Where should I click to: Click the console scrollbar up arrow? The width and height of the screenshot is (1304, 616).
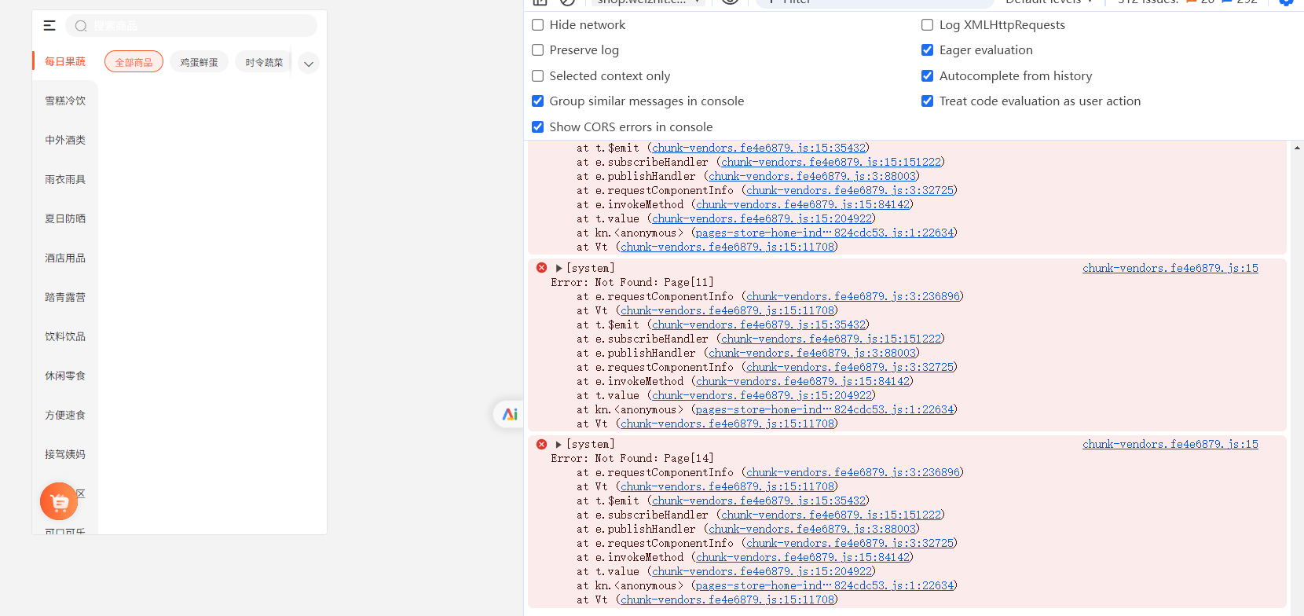point(1297,148)
